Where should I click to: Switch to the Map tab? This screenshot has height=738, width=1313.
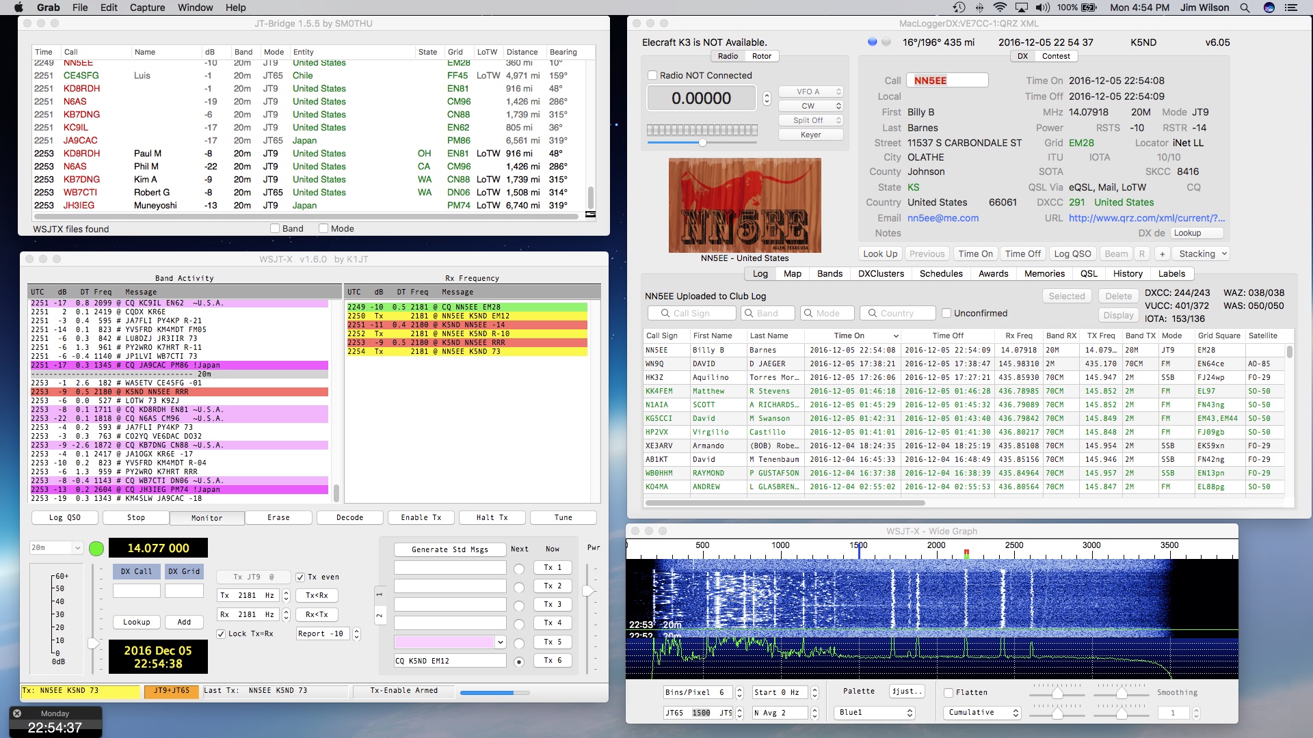tap(793, 273)
